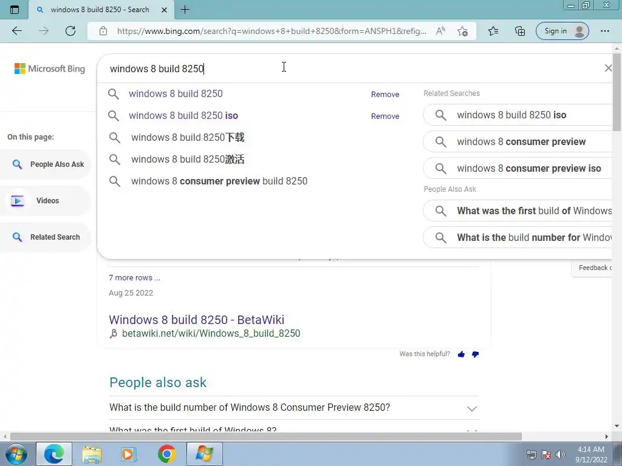
Task: Click the thumbs up helpful icon
Action: click(461, 354)
